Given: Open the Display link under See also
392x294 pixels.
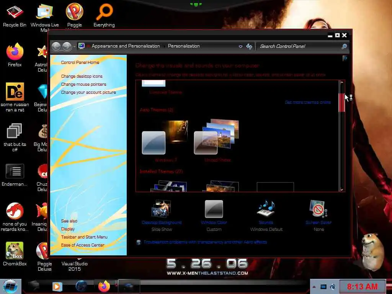Looking at the screenshot, I should click(x=68, y=229).
